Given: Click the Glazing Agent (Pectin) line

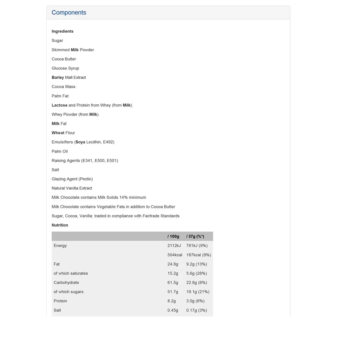Looking at the screenshot, I should click(72, 179).
